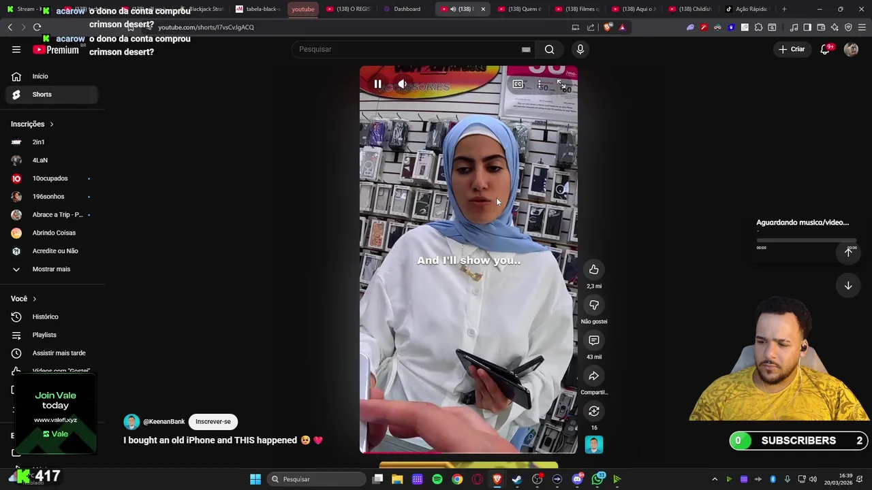Screen dimensions: 872x490
Task: Share the Short via Compartilhar icon
Action: (x=594, y=376)
